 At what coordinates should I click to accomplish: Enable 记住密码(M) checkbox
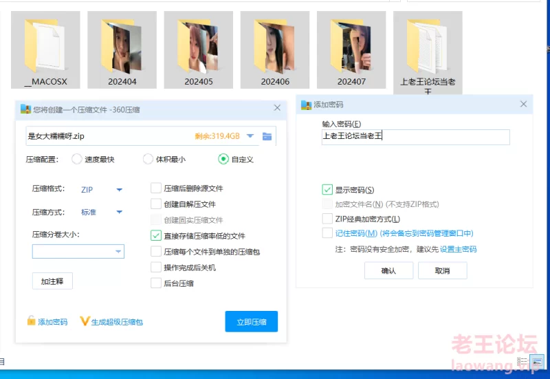327,233
